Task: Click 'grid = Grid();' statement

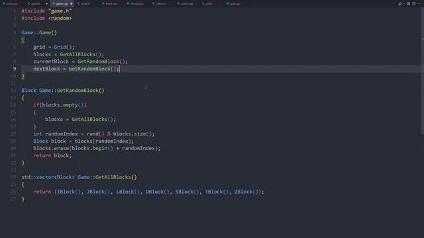Action: pos(54,47)
